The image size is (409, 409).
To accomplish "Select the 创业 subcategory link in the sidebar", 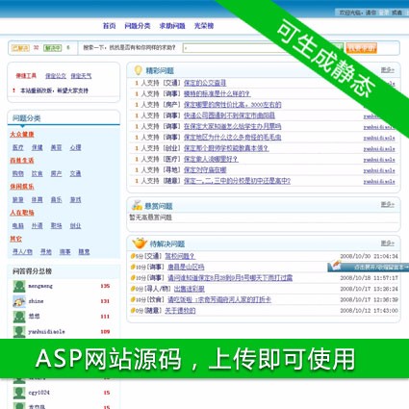I will click(75, 225).
